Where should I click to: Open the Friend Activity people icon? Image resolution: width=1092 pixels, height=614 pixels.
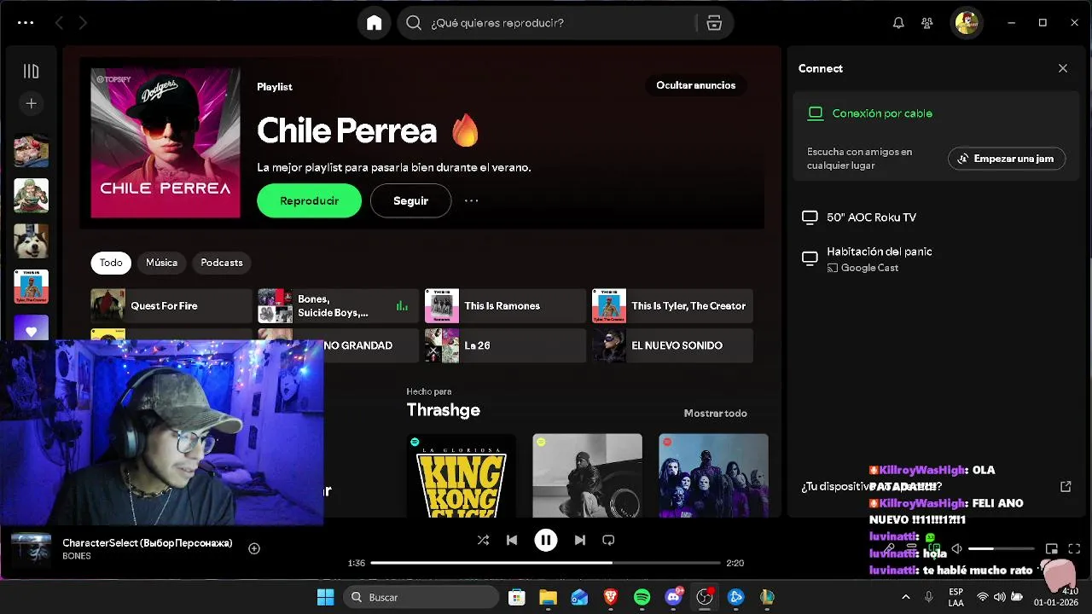click(x=927, y=23)
